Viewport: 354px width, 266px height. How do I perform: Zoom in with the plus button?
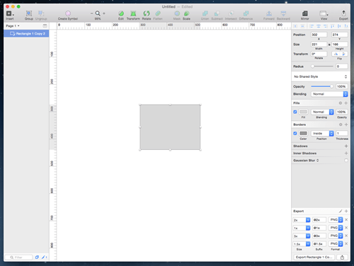point(104,13)
